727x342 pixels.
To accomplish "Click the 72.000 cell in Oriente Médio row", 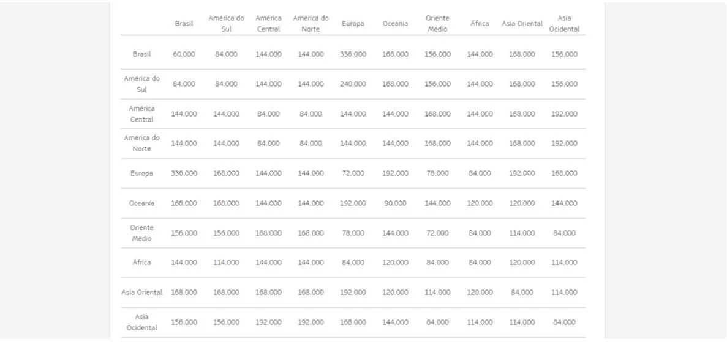I will click(x=437, y=233).
